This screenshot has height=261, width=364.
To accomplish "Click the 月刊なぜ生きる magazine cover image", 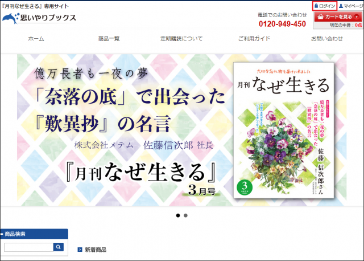I will pyautogui.click(x=284, y=130).
